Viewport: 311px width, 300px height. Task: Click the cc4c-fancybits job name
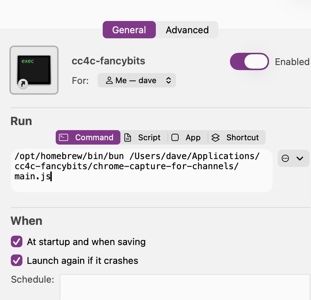pos(108,61)
